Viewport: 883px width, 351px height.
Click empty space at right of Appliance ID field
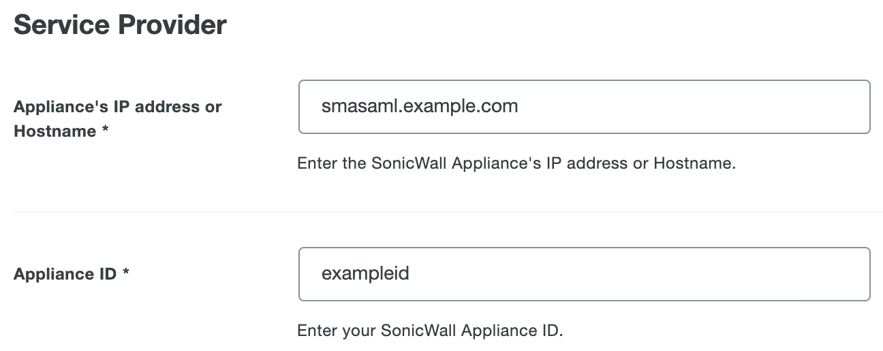pos(818,274)
